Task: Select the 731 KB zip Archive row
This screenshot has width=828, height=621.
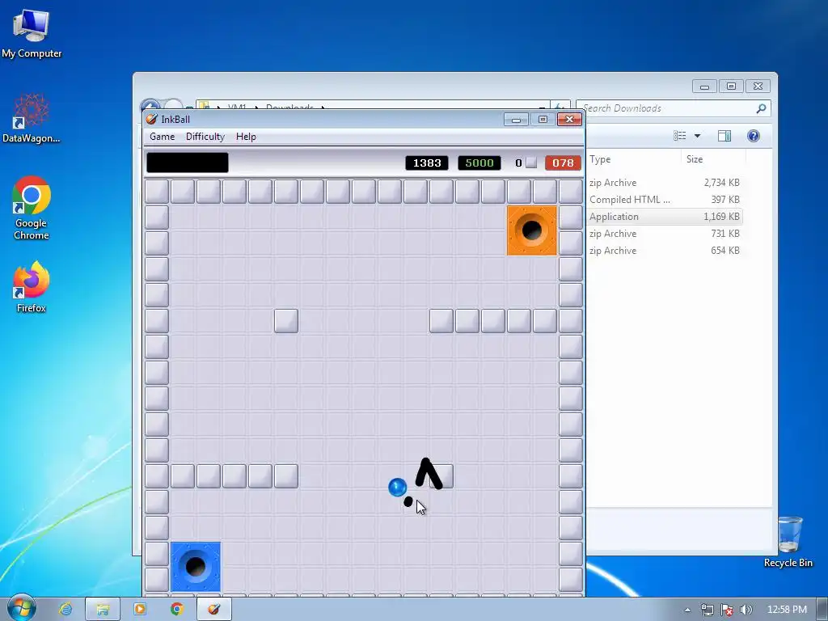Action: 665,234
